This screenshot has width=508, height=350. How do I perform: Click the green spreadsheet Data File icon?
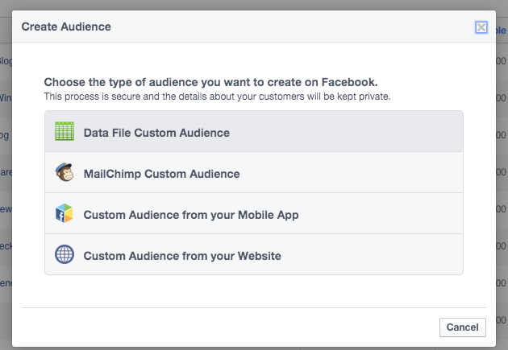coord(65,132)
